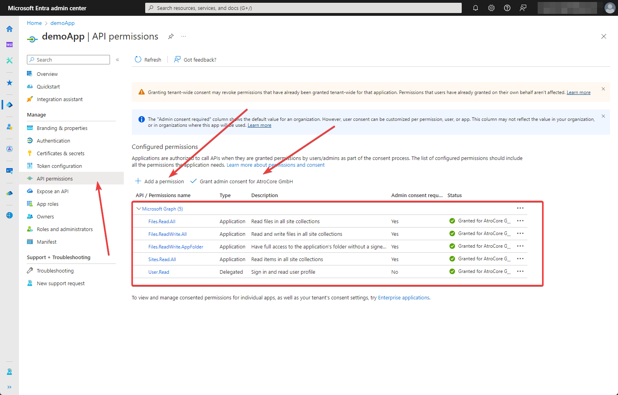618x395 pixels.
Task: Grant admin consent for AtroCore GmbH
Action: click(x=242, y=181)
